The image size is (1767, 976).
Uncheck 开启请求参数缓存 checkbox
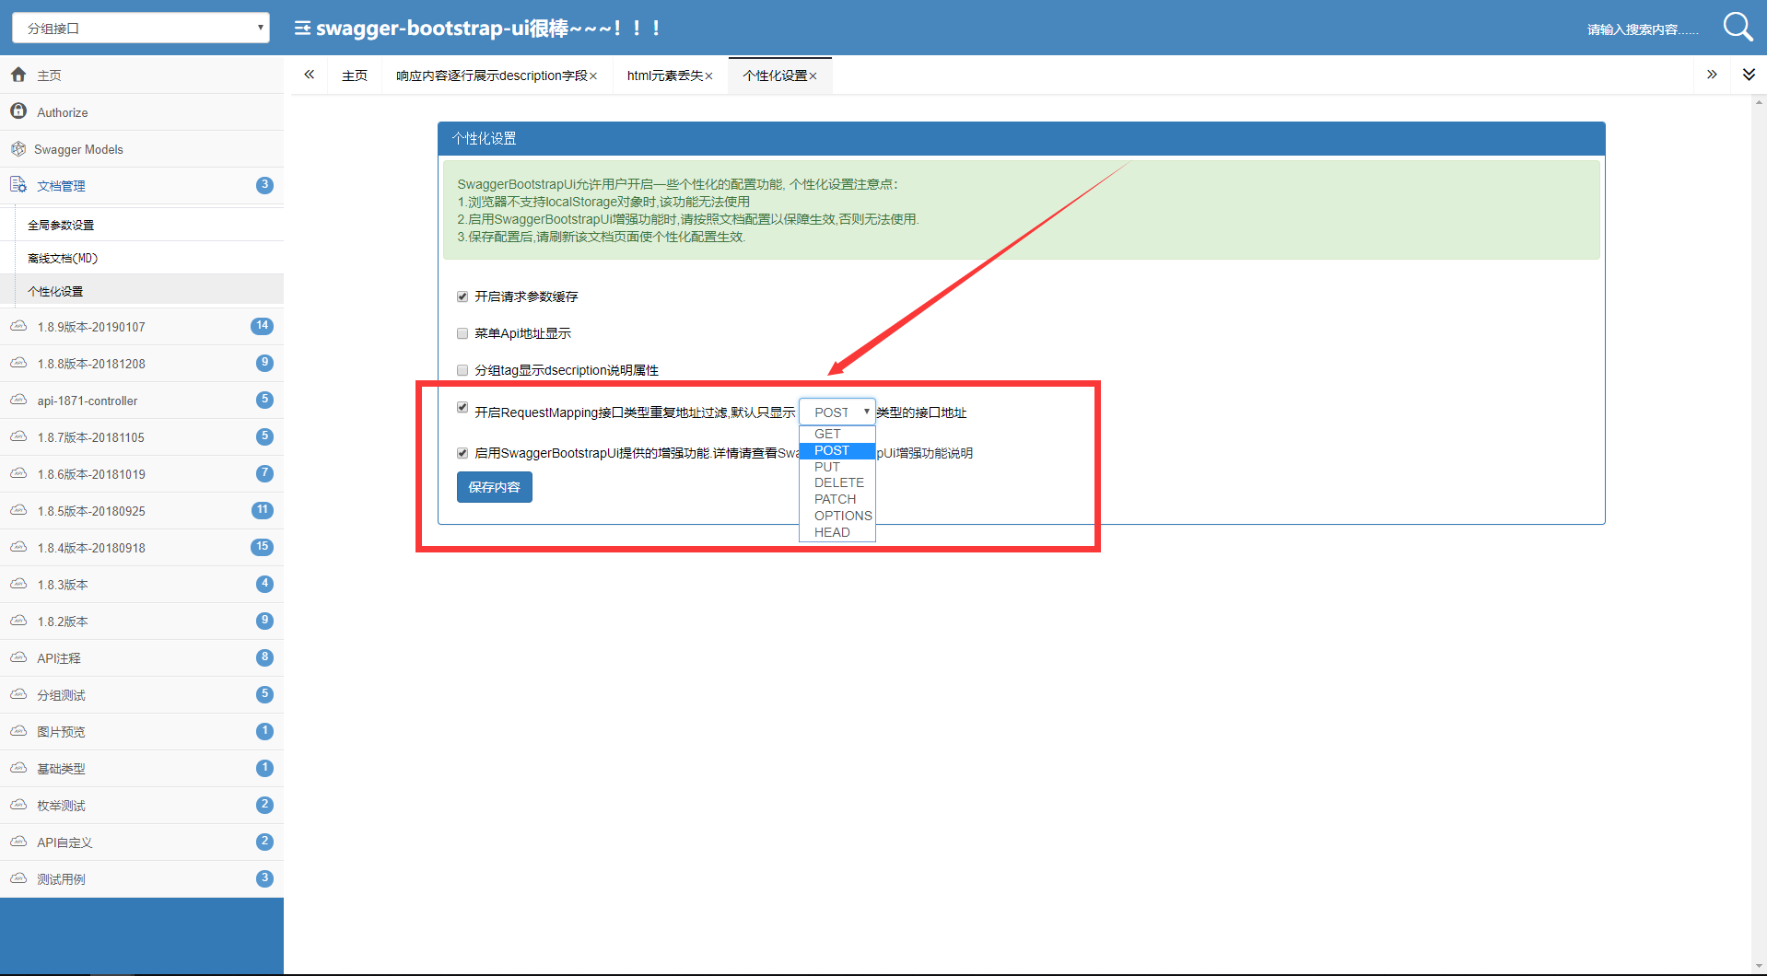(x=462, y=296)
